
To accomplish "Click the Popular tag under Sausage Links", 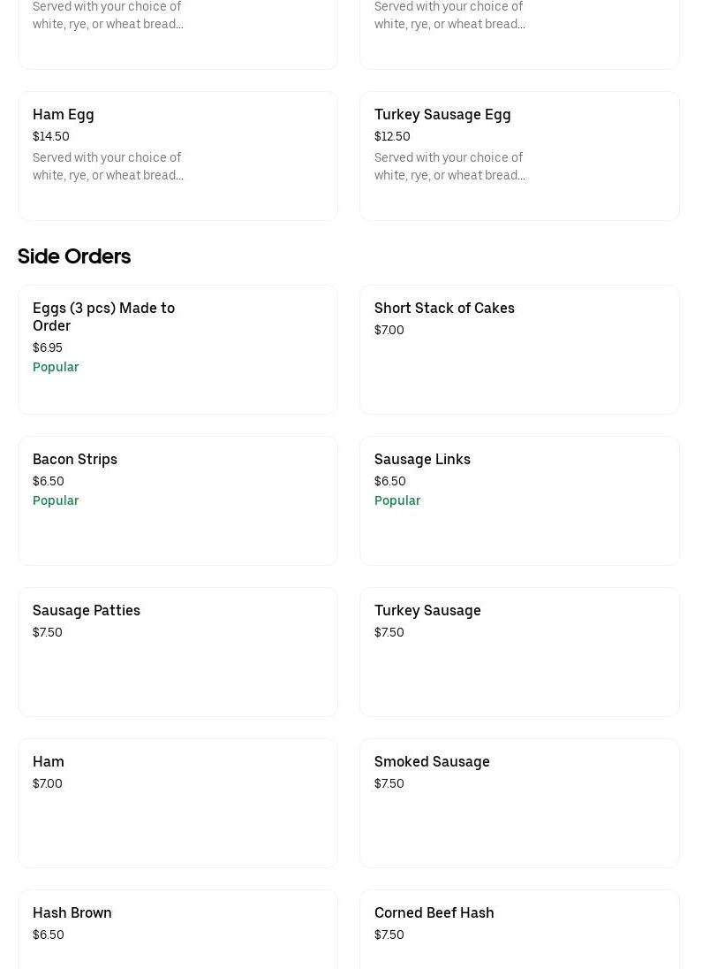I will pyautogui.click(x=397, y=500).
